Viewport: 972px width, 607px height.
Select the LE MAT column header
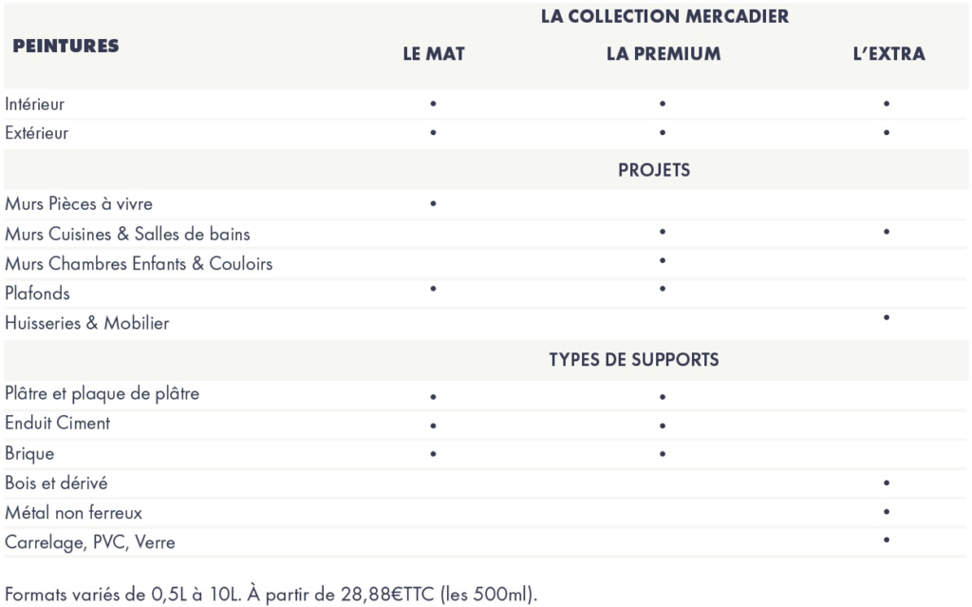coord(434,54)
